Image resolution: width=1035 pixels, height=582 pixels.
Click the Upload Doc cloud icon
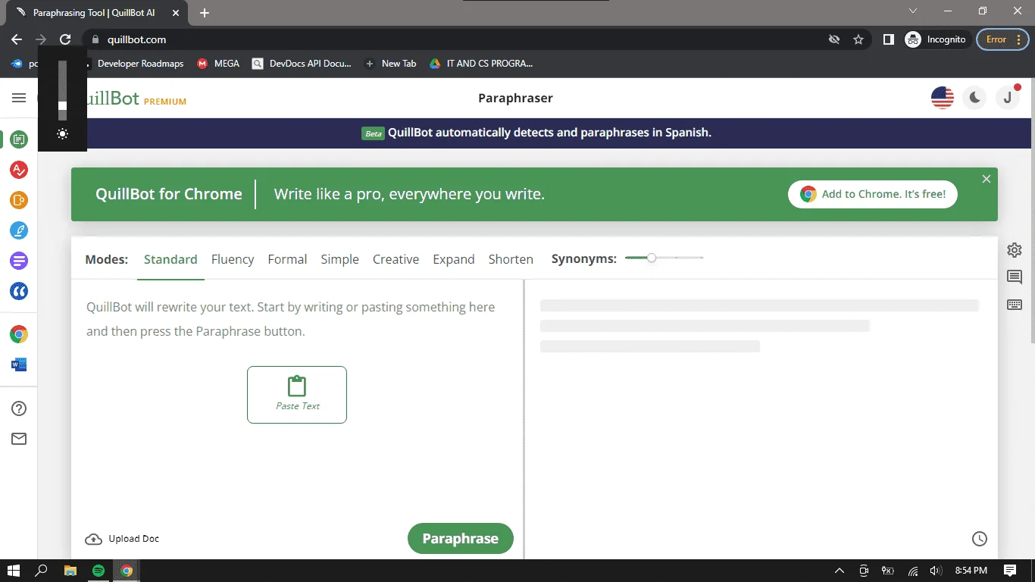(93, 539)
